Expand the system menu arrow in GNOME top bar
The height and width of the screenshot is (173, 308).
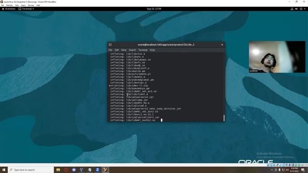305,9
